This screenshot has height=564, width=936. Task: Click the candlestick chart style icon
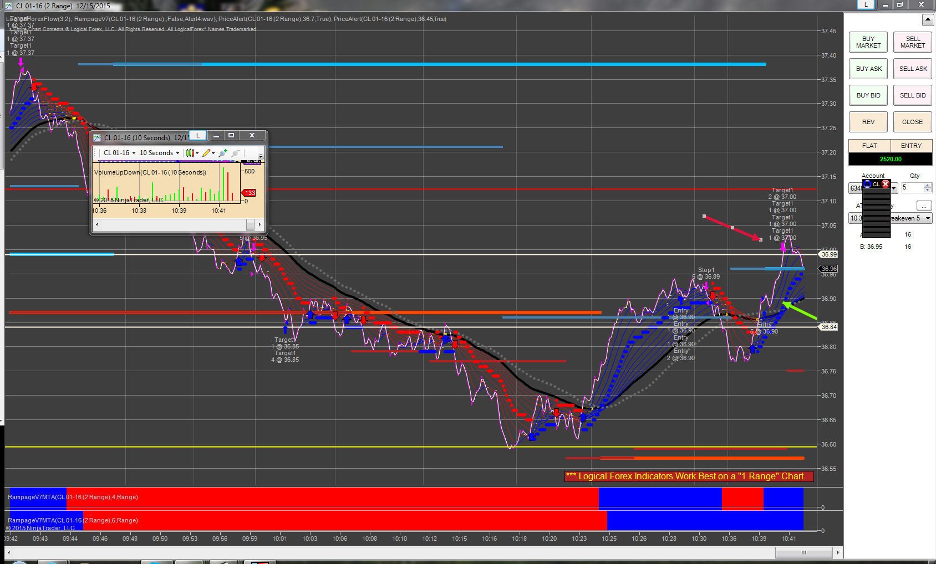coord(190,153)
